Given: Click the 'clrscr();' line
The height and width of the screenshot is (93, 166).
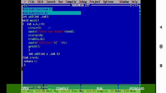Looking at the screenshot, I should [x=35, y=28].
